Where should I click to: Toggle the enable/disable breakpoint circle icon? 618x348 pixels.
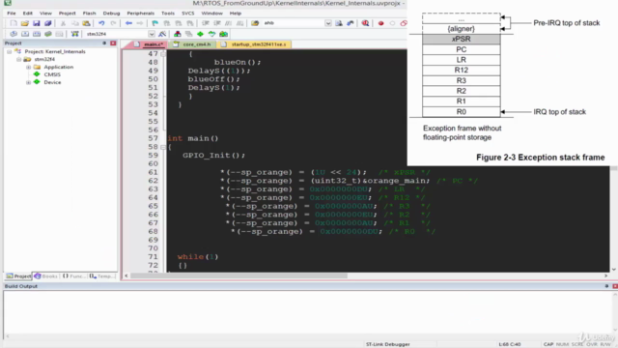click(392, 23)
